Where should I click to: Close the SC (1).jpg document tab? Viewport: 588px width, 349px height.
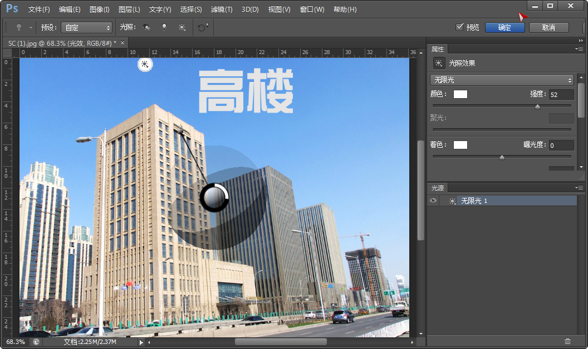pyautogui.click(x=122, y=43)
